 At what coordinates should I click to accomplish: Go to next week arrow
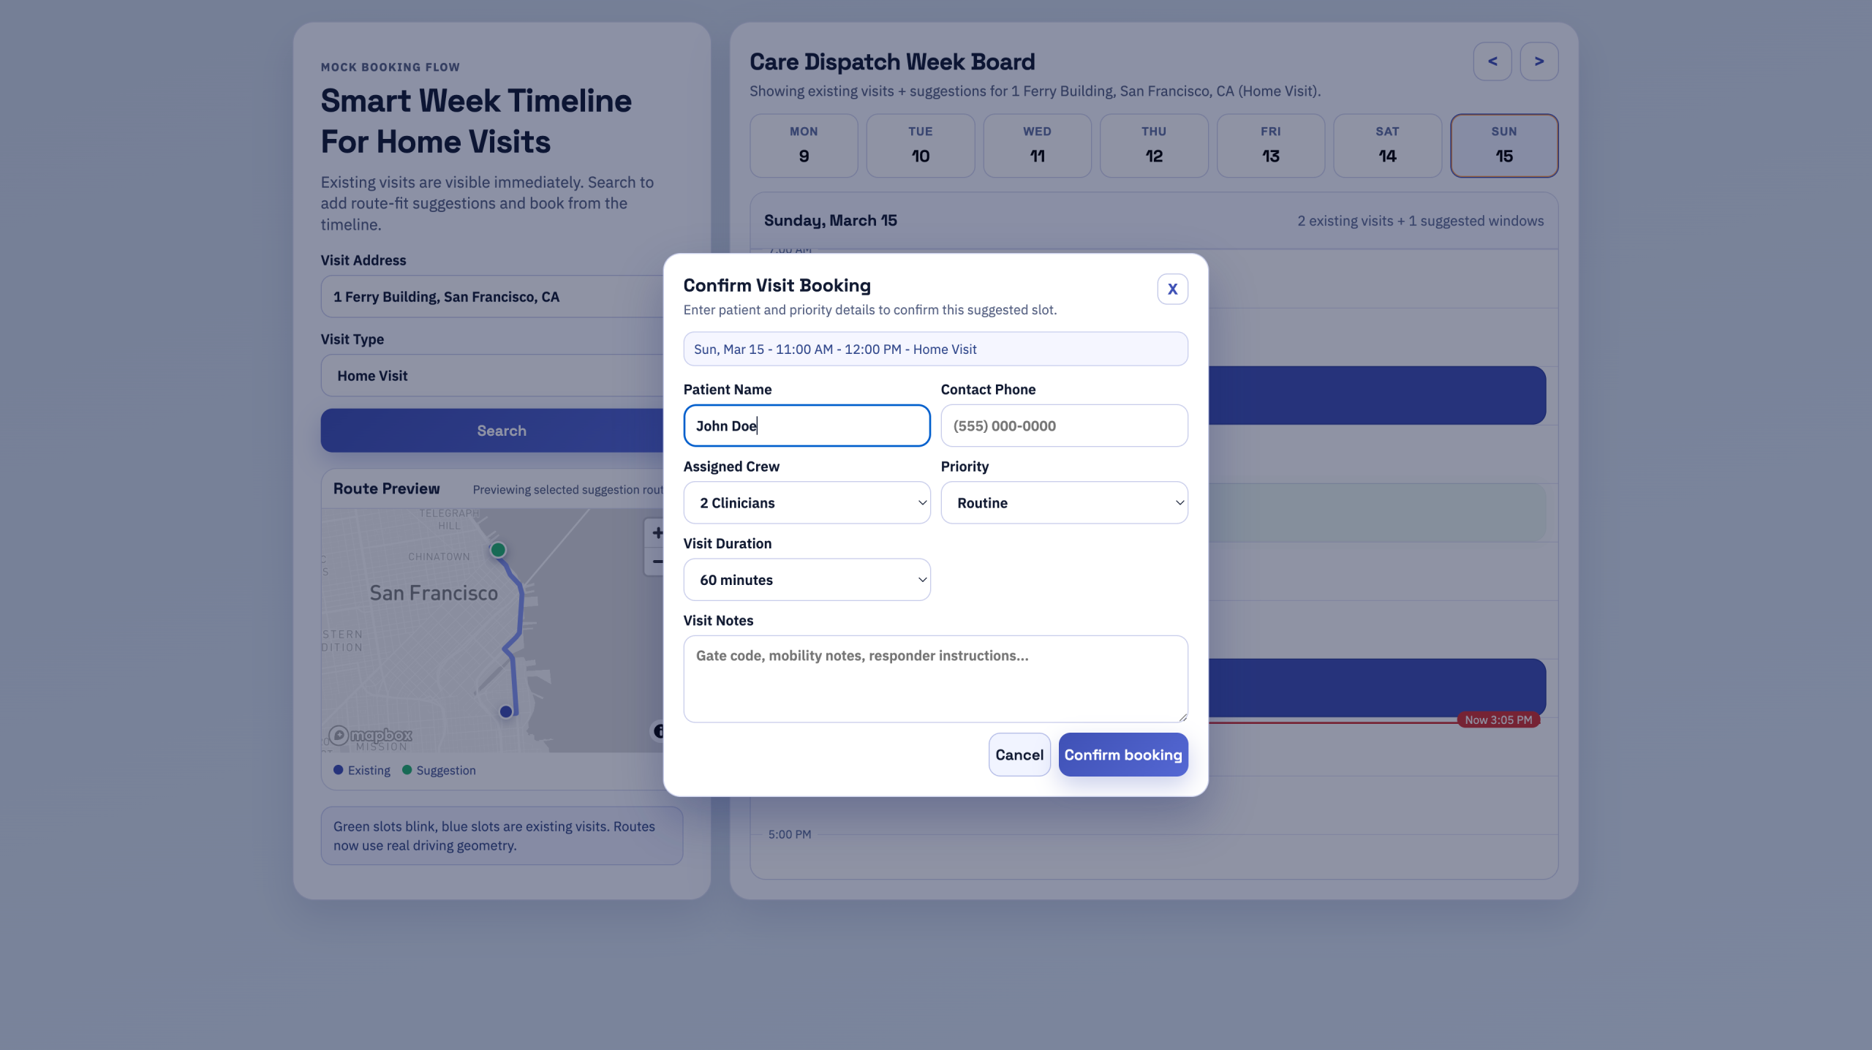click(x=1539, y=61)
